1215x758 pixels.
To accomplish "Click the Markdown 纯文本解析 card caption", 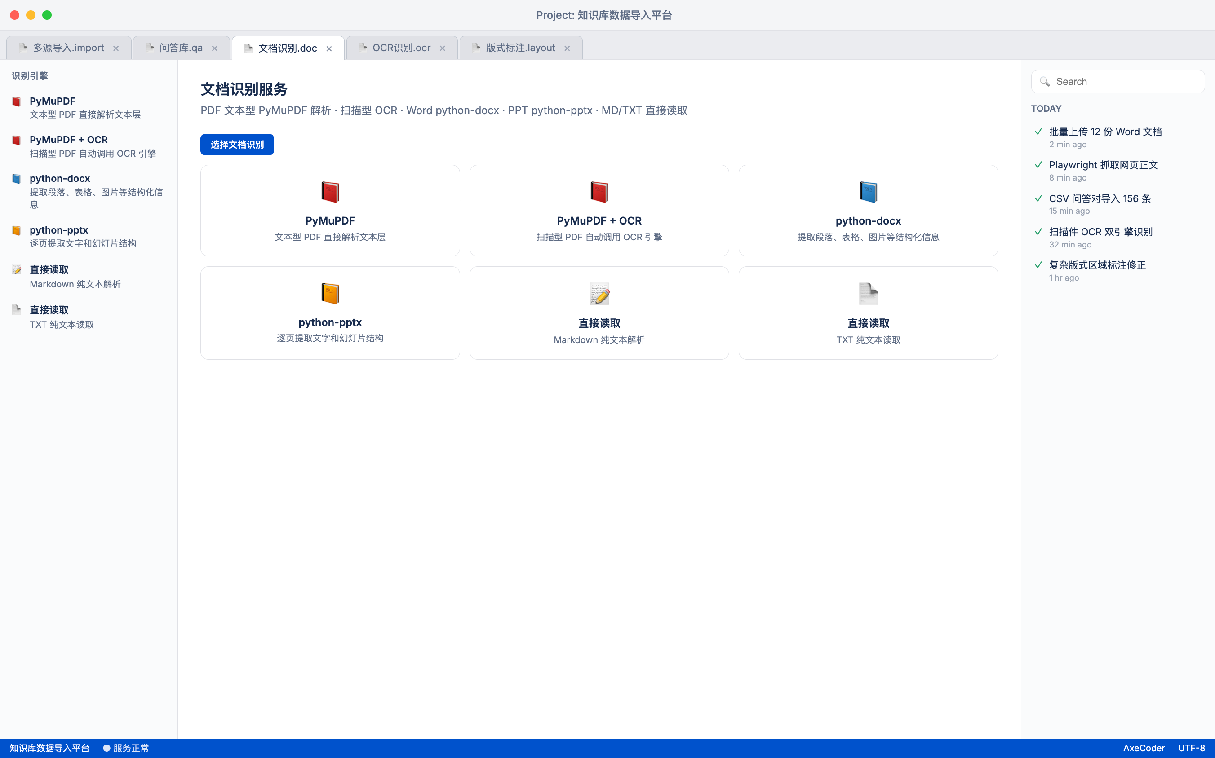I will tap(599, 340).
